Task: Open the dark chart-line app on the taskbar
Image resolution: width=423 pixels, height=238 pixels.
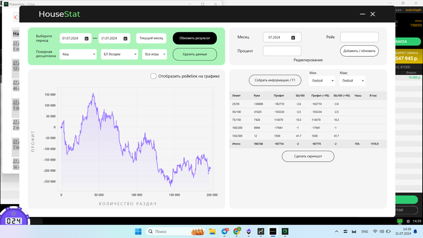Action: pos(260,231)
